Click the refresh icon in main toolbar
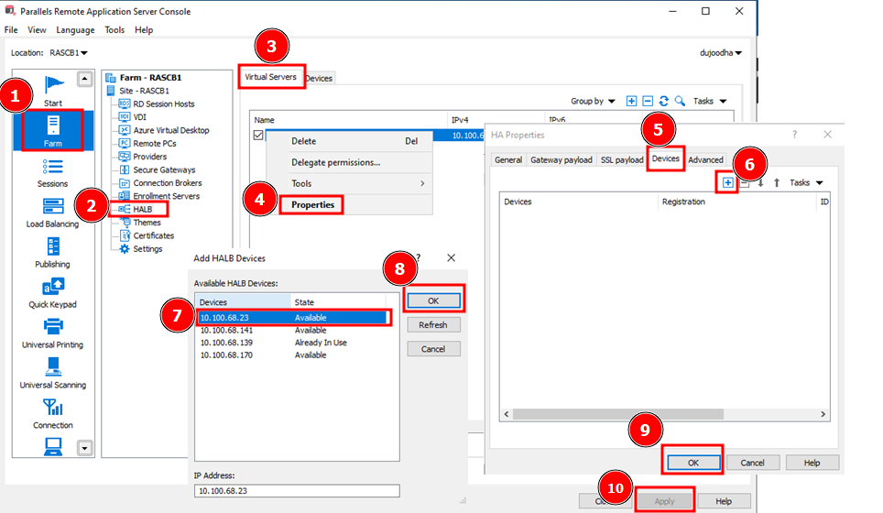 point(664,101)
